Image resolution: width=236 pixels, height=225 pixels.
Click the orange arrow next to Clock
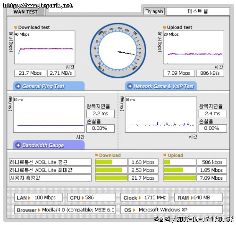coord(140,198)
